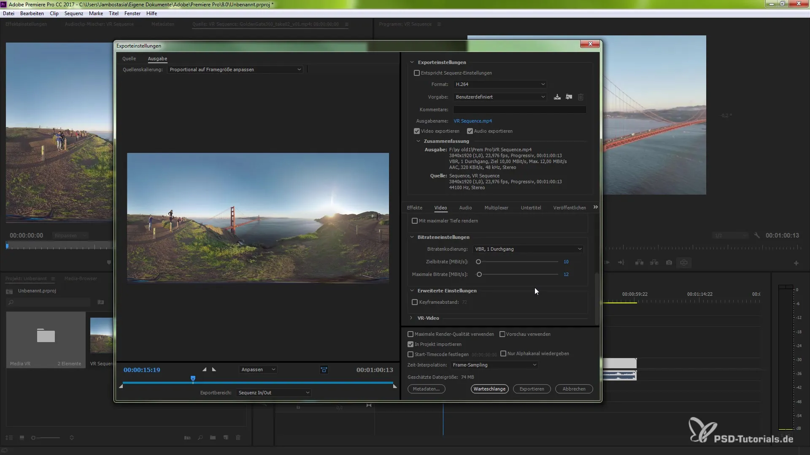Enable Start-Timecode festlegen
This screenshot has width=810, height=455.
(410, 354)
